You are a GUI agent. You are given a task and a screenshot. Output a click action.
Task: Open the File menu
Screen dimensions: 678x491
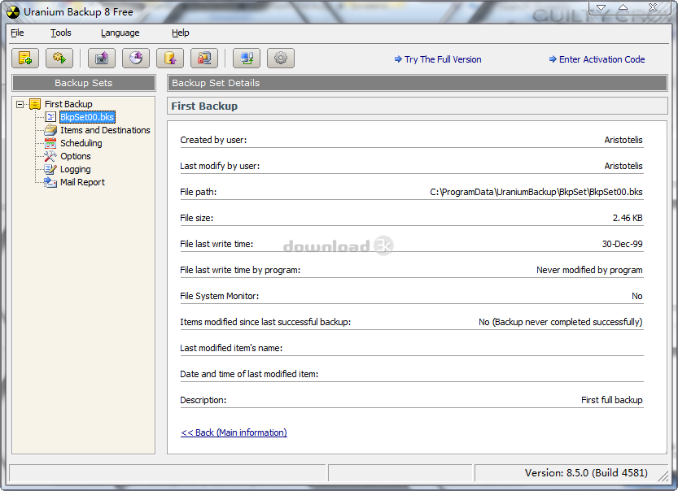point(17,33)
